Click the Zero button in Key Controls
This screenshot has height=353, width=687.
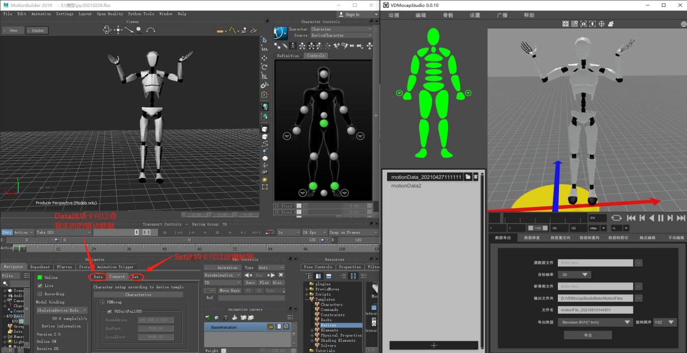tap(250, 282)
